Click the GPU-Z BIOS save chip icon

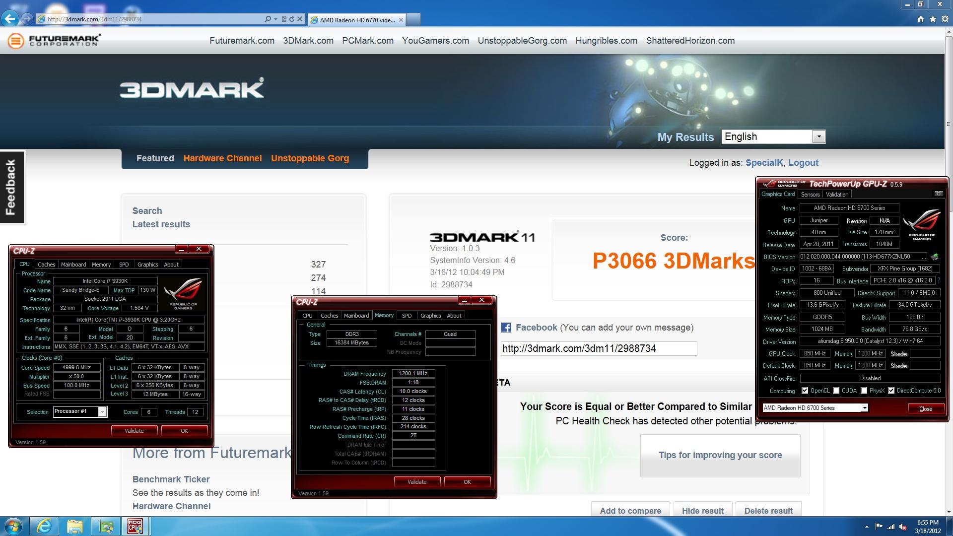935,257
